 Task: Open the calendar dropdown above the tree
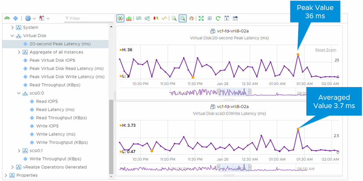[x=44, y=19]
